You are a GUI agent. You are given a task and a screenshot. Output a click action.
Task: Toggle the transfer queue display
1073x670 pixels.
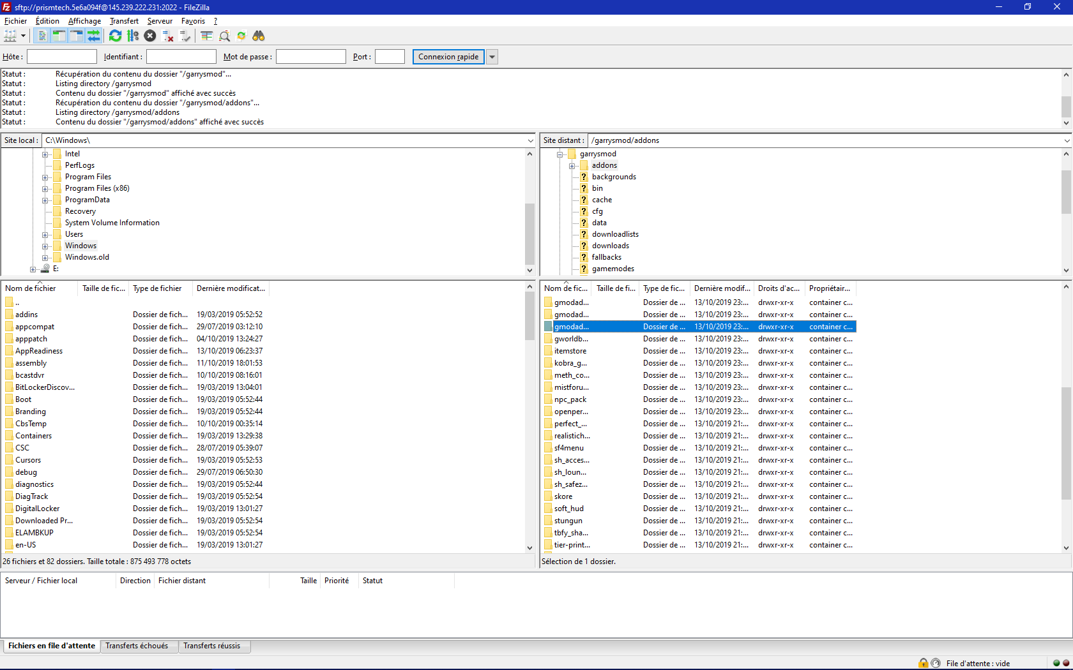click(x=94, y=36)
